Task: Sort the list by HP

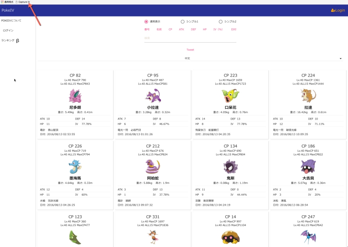Action: (205, 29)
